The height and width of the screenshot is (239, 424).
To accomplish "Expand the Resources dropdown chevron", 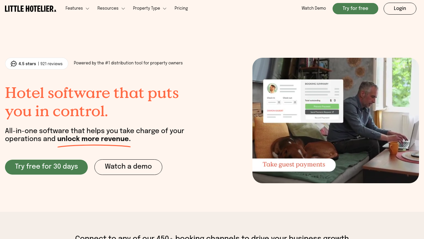I will [123, 9].
